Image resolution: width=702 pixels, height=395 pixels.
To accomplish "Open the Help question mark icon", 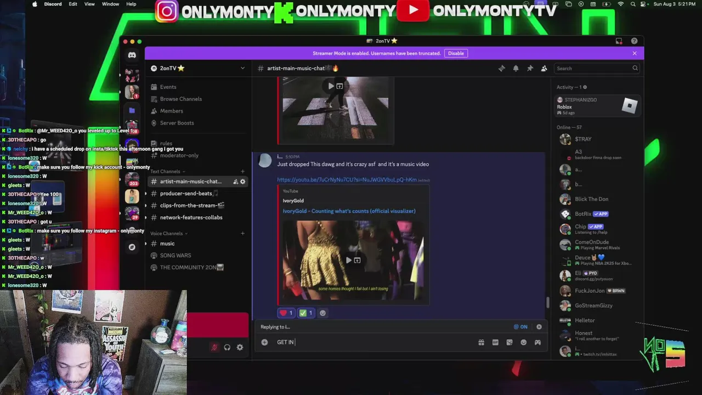I will pos(634,41).
